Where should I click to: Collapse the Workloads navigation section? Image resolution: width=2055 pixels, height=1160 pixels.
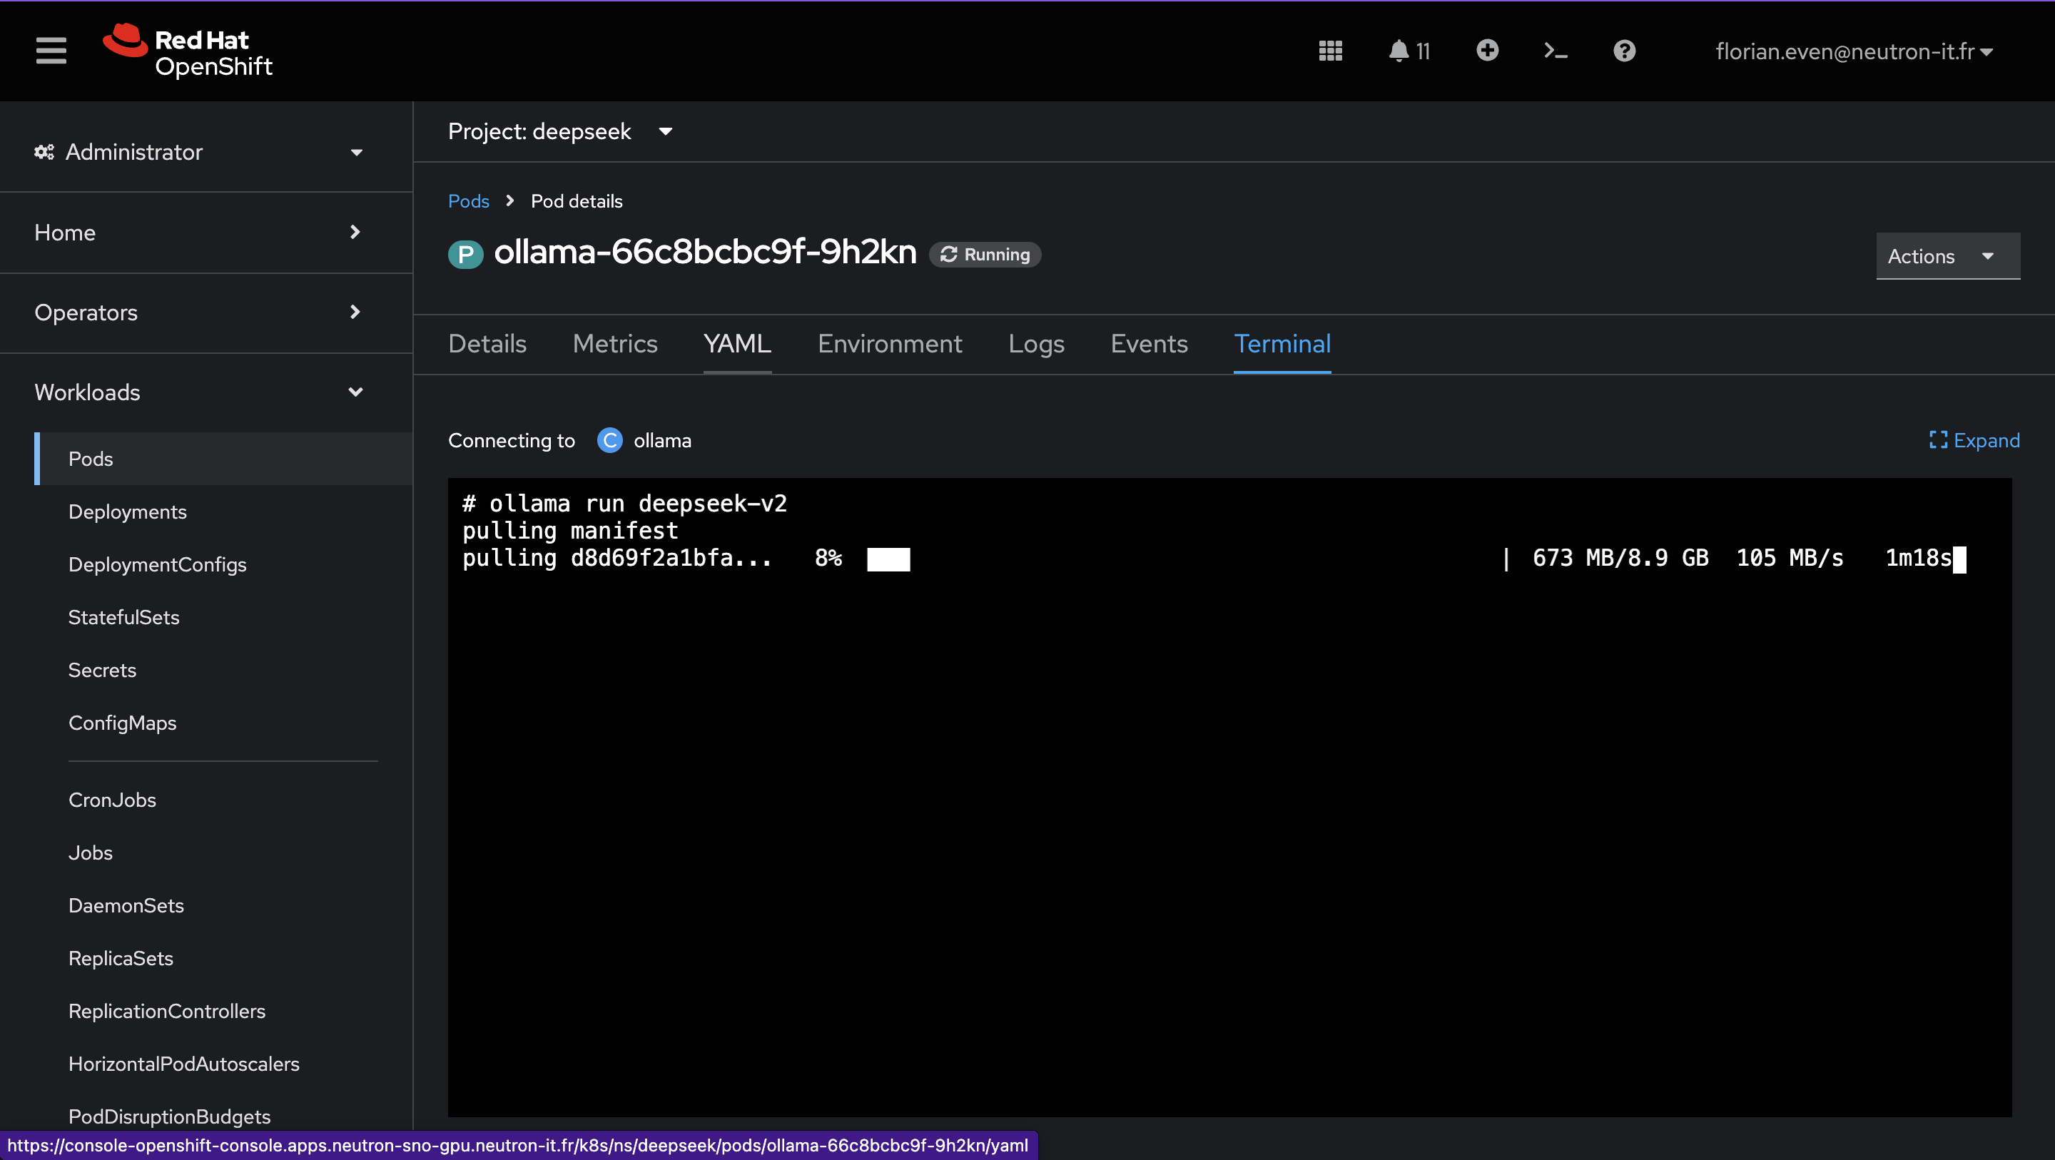[198, 392]
